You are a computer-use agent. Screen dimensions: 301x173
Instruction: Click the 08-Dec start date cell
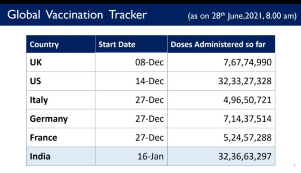pyautogui.click(x=131, y=62)
